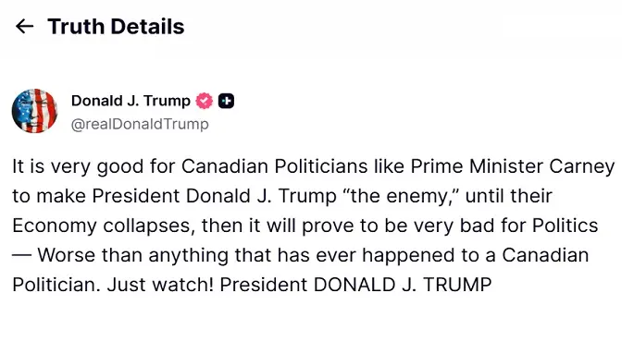Image resolution: width=634 pixels, height=342 pixels.
Task: Click the closing signature "DONALD J. TRUMP"
Action: [x=403, y=285]
